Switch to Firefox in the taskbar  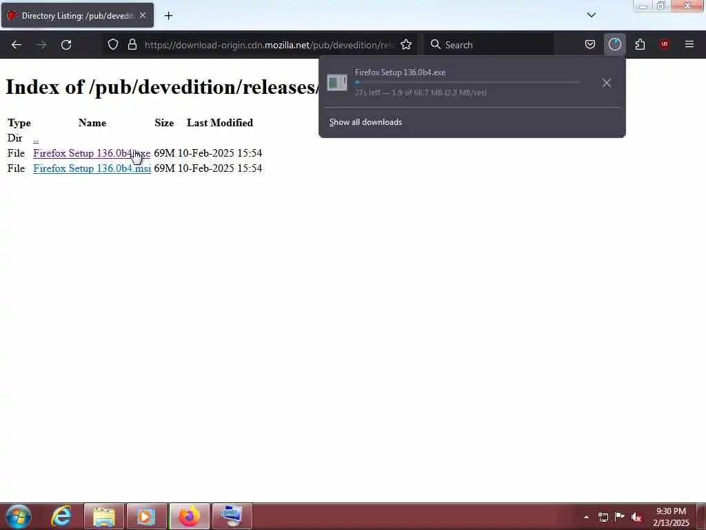(190, 516)
